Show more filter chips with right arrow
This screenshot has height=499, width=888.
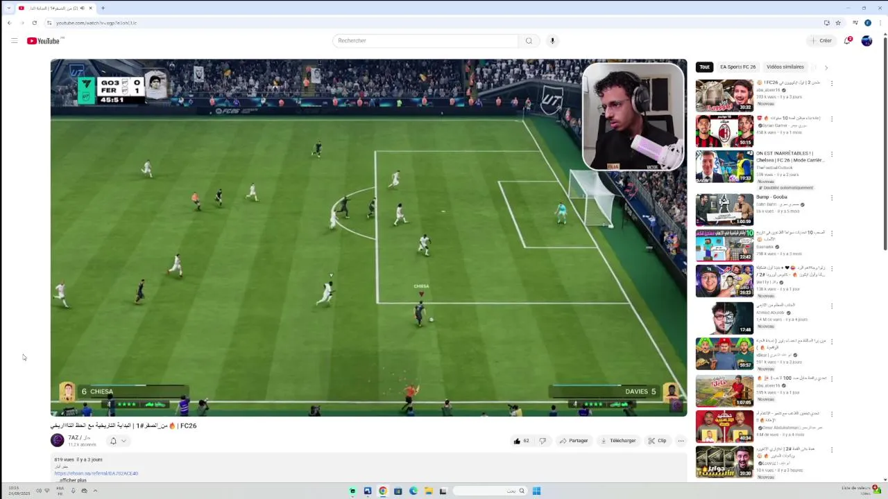coord(826,67)
